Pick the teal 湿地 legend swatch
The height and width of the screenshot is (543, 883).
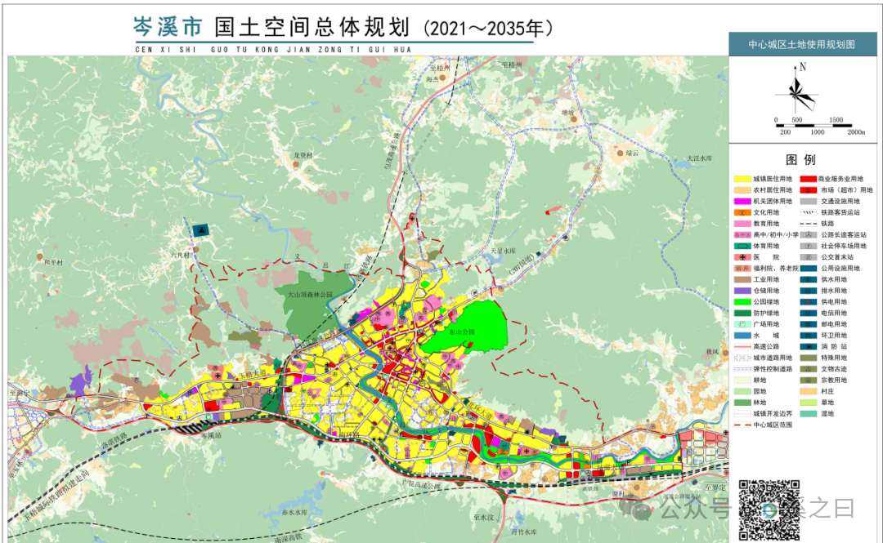pyautogui.click(x=809, y=414)
